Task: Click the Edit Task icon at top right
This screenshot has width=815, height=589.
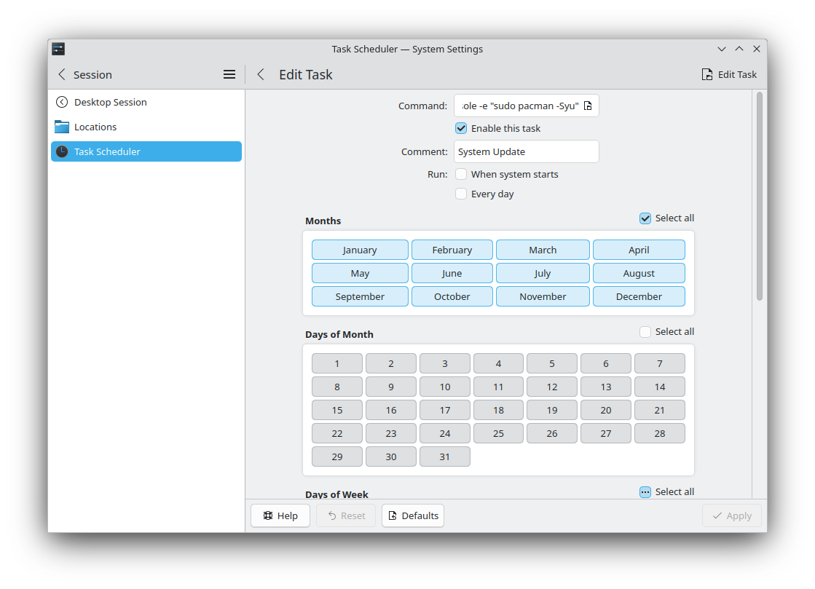Action: pyautogui.click(x=706, y=74)
